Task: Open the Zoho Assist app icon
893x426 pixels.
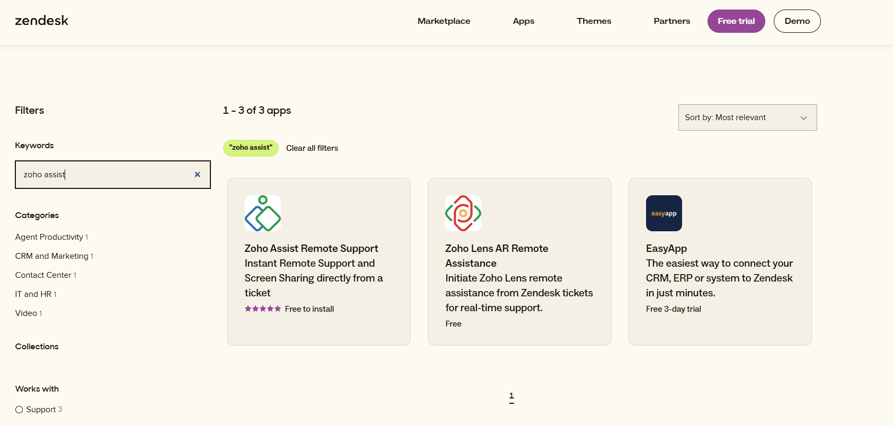Action: (262, 213)
